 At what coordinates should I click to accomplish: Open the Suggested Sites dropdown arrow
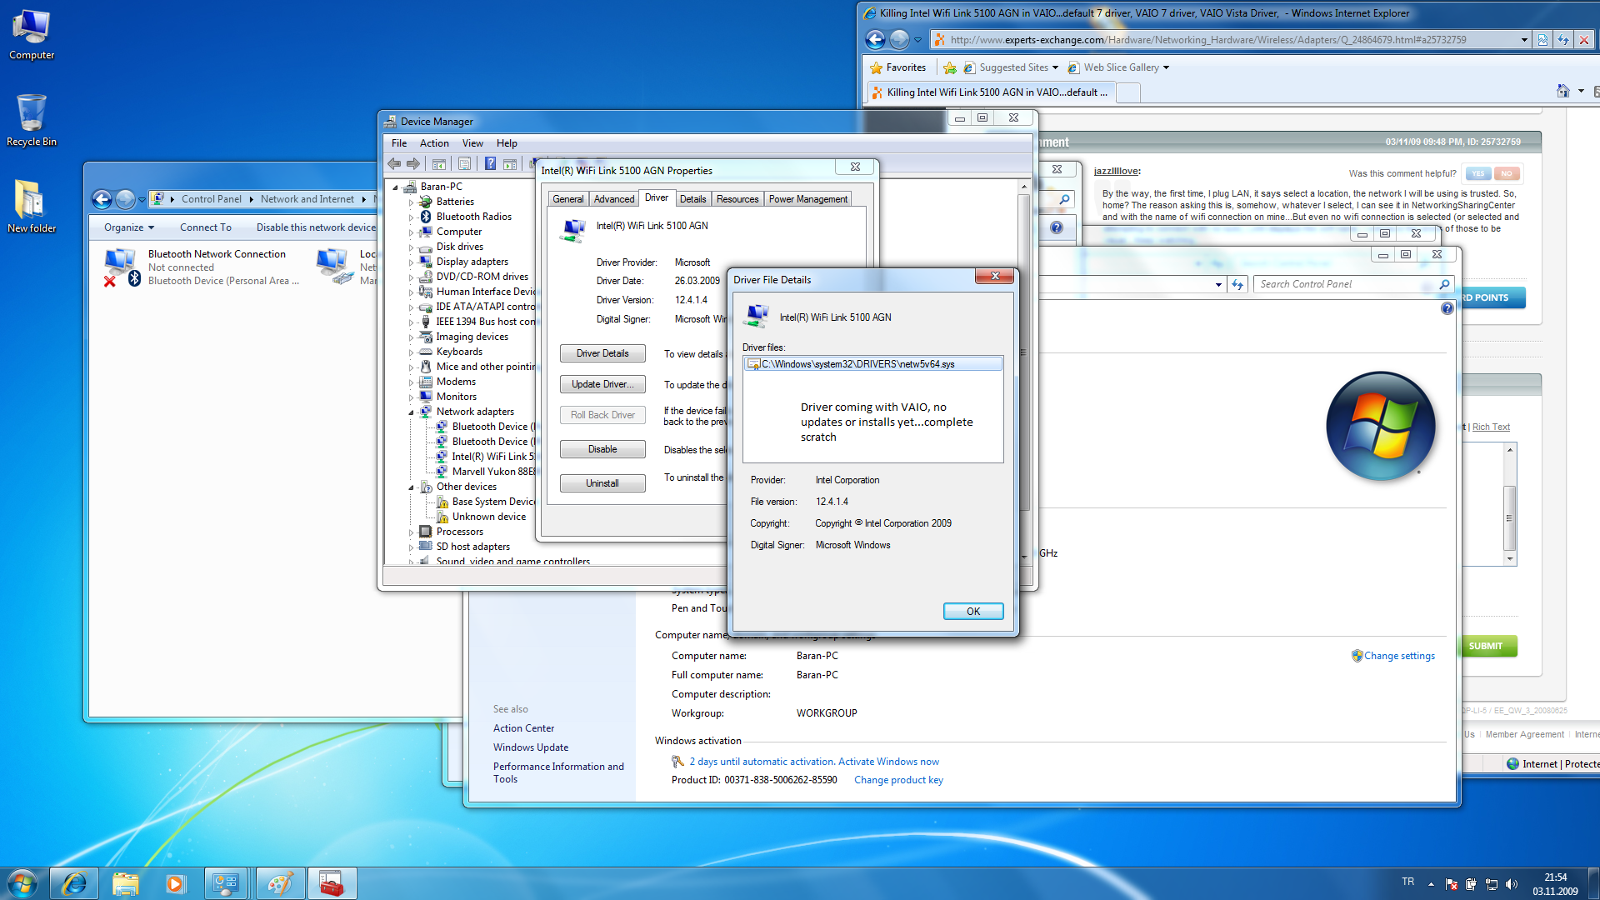coord(1055,67)
